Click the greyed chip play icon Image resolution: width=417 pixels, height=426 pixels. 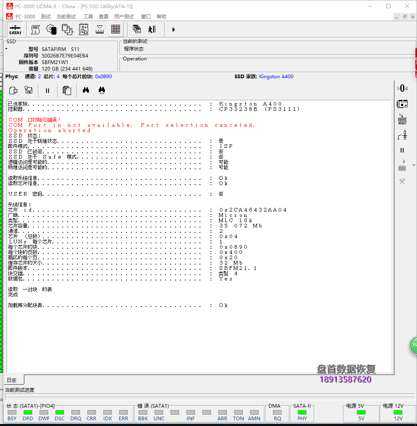[402, 166]
